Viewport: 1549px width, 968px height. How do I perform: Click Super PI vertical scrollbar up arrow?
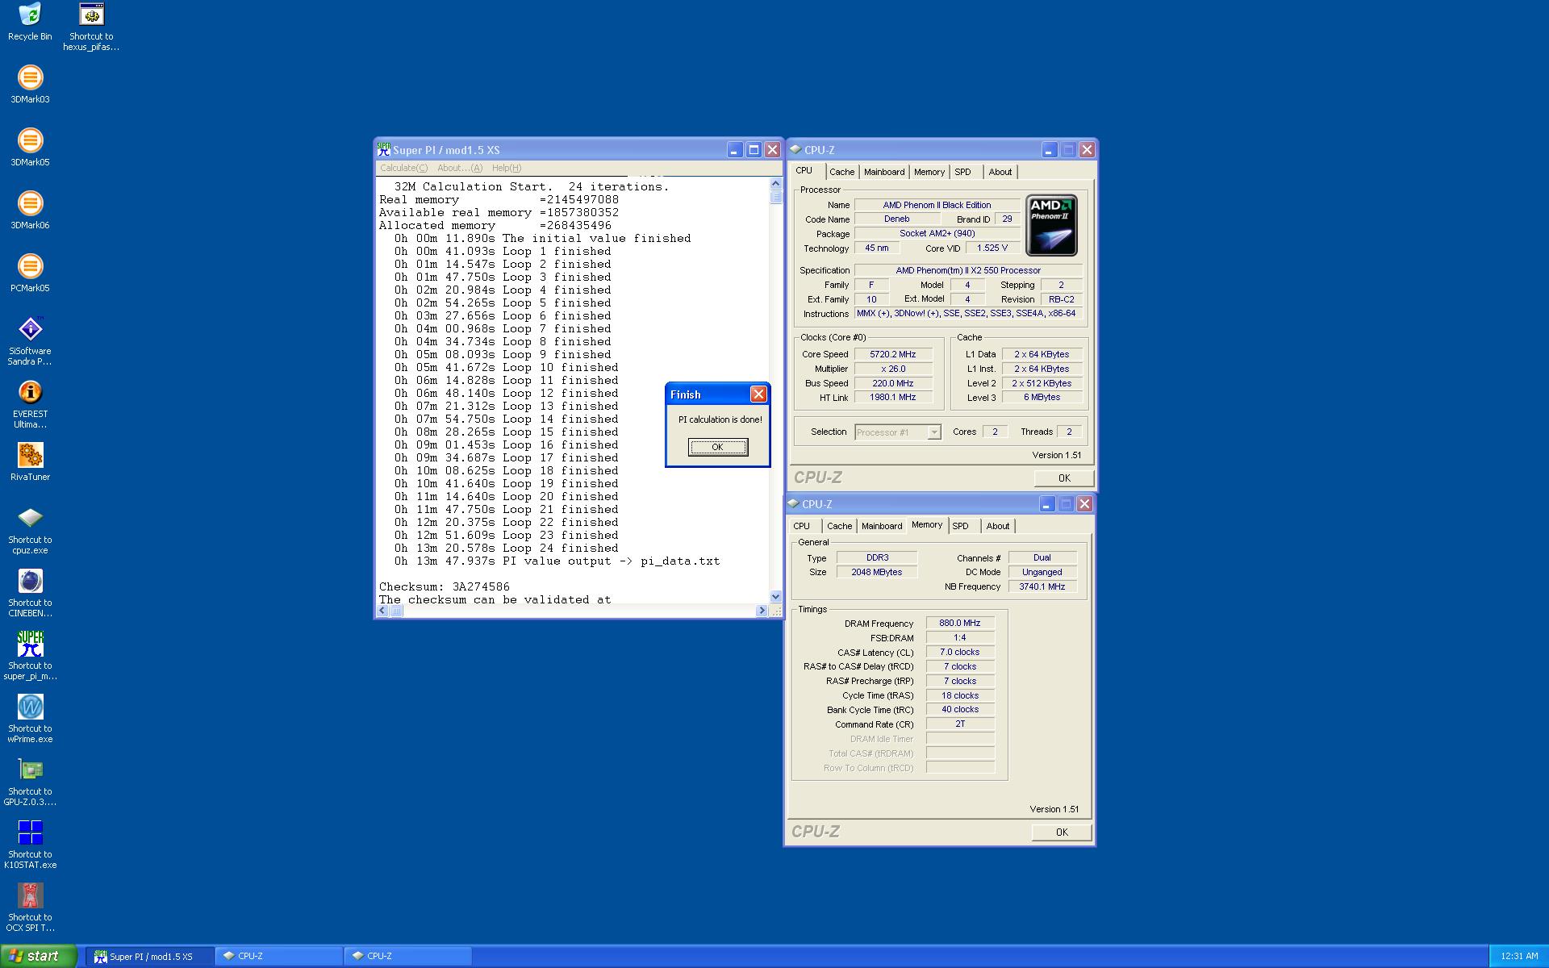tap(775, 183)
